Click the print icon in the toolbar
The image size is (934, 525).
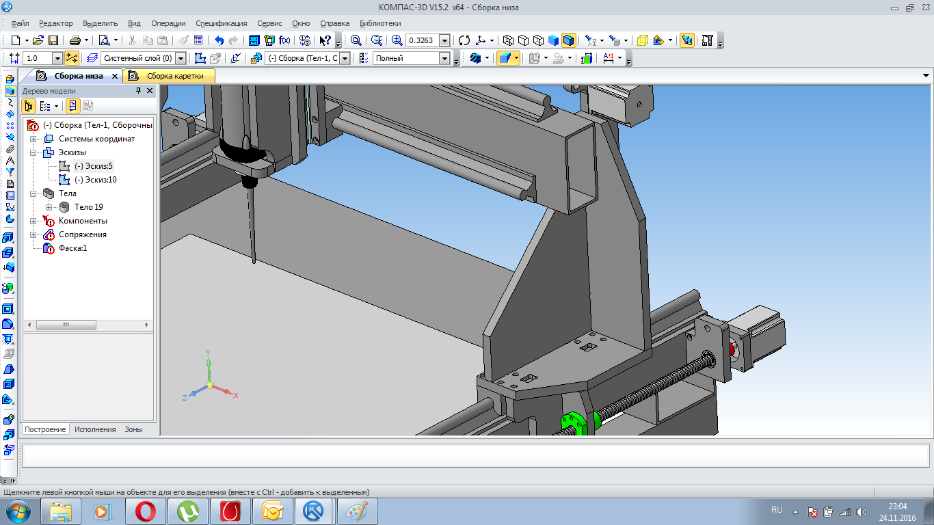pos(75,40)
